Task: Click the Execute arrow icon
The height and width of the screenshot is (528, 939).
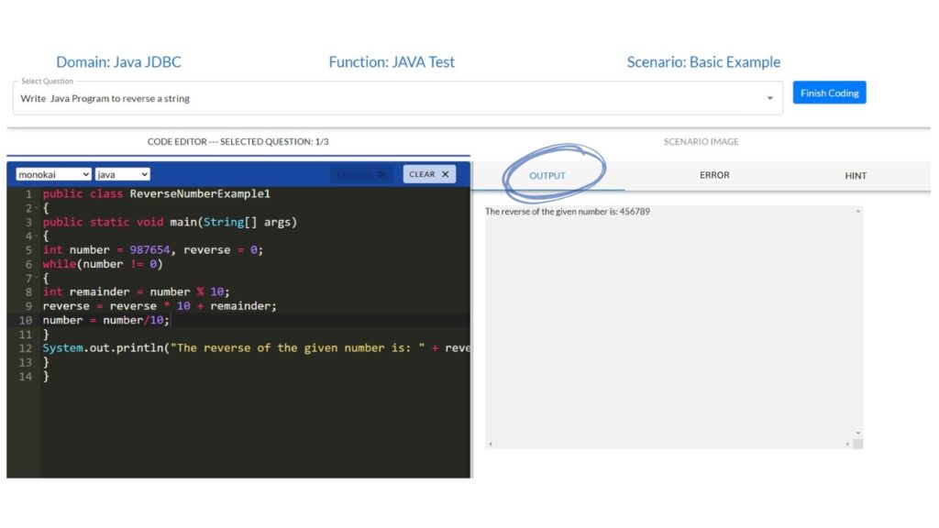Action: (382, 174)
